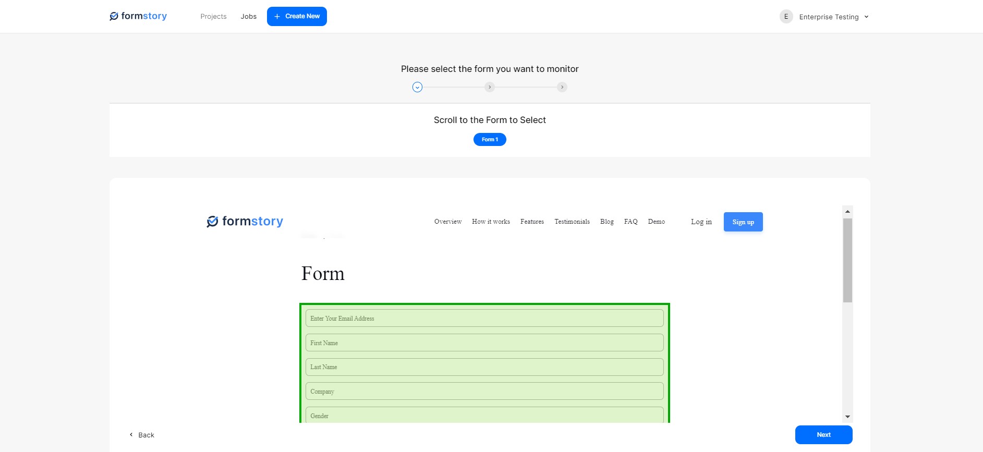The width and height of the screenshot is (983, 452).
Task: Click the scrollbar down arrow
Action: [x=847, y=417]
